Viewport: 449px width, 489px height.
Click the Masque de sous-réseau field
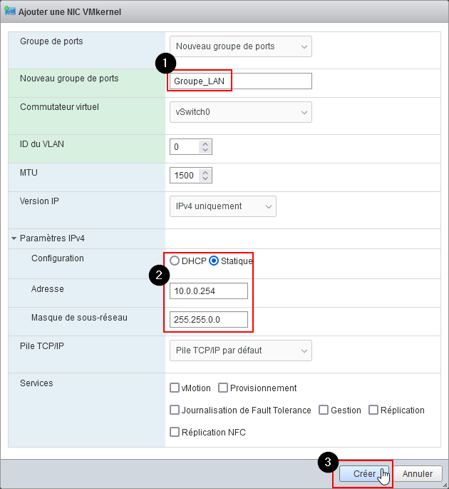[209, 320]
